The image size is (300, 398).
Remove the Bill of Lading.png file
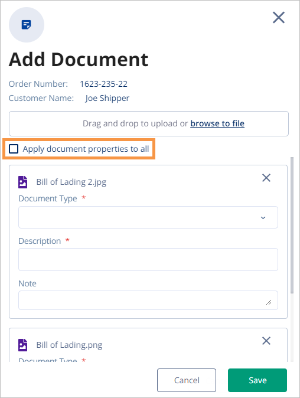266,341
